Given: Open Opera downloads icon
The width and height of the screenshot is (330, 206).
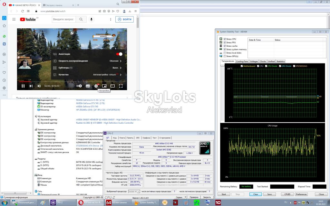Looking at the screenshot, I should (x=130, y=11).
